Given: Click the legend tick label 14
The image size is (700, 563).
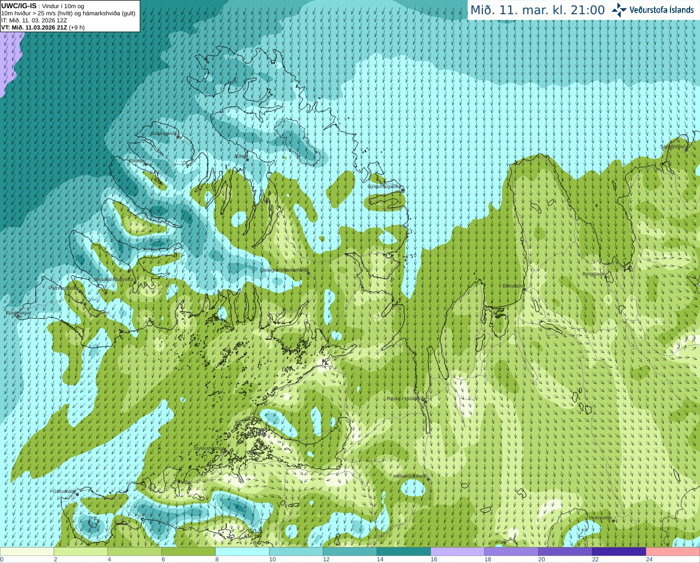Looking at the screenshot, I should pos(380,559).
